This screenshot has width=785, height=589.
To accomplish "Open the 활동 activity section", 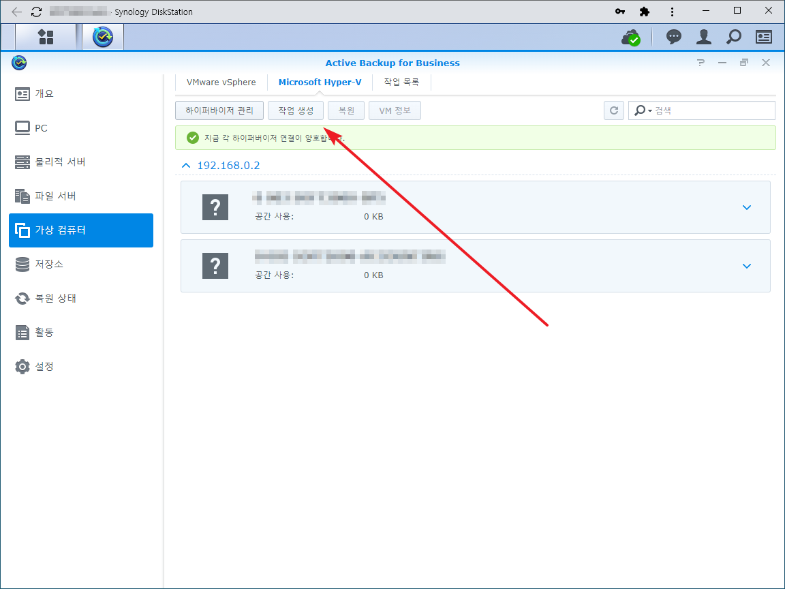I will pos(81,332).
